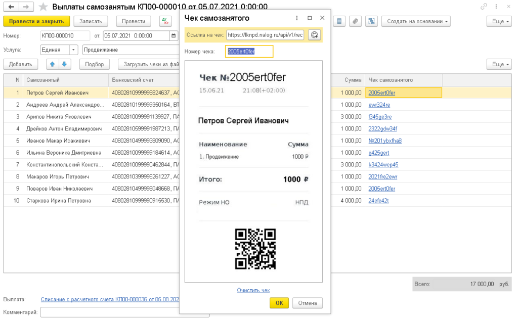
Task: Click bank account 40802810199999350164 cell
Action: coord(144,105)
